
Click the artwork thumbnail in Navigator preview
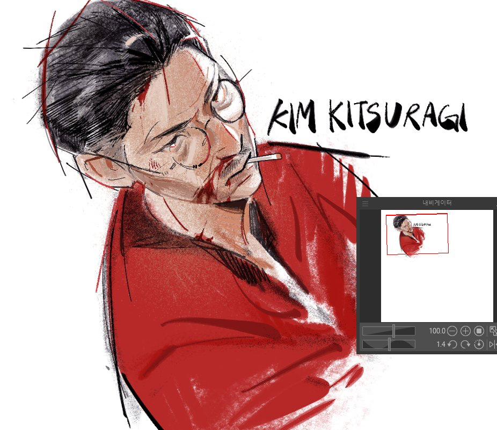tap(411, 235)
